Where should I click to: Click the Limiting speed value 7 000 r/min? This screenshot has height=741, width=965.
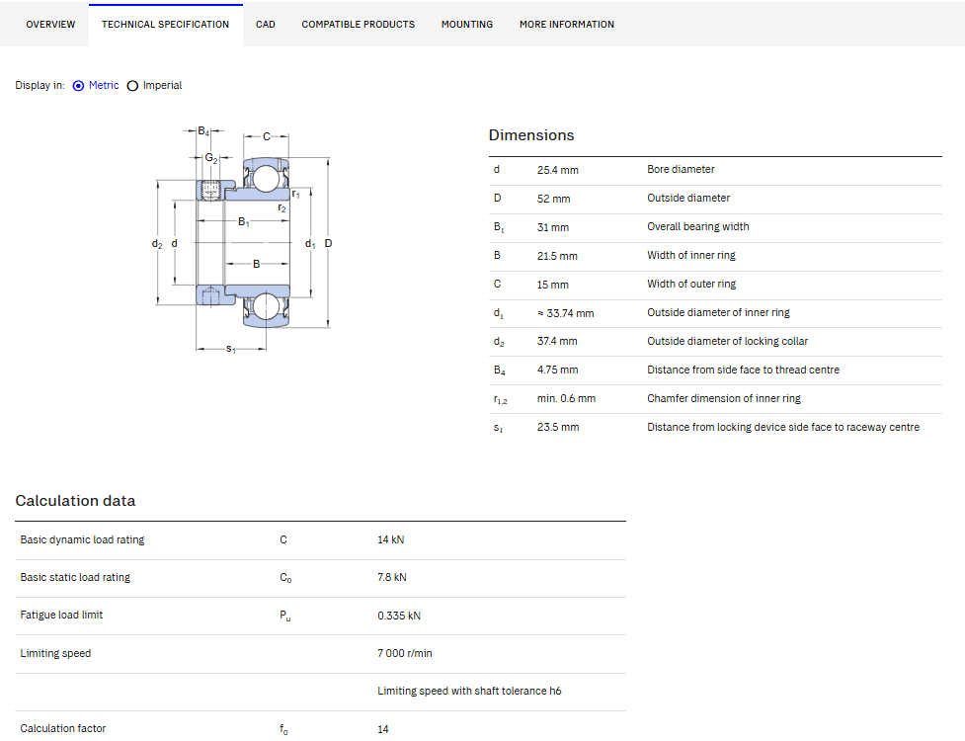point(404,654)
